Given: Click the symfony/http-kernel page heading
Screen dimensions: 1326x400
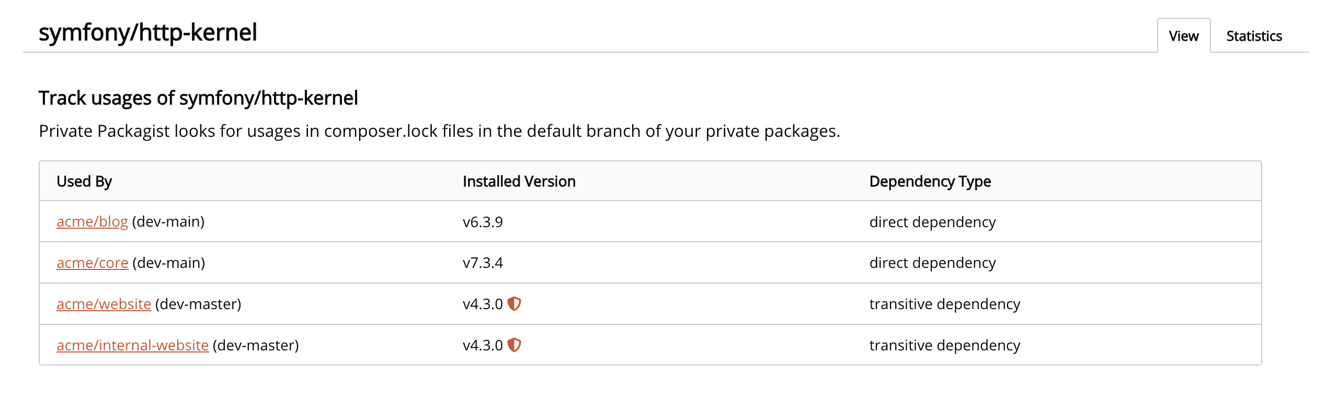Looking at the screenshot, I should pyautogui.click(x=148, y=32).
